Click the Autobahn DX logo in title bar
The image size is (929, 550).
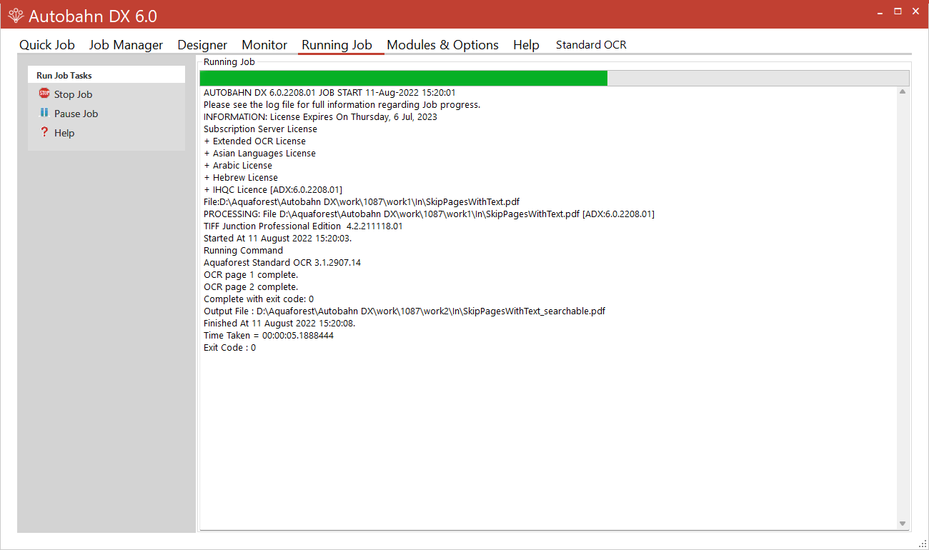point(15,15)
